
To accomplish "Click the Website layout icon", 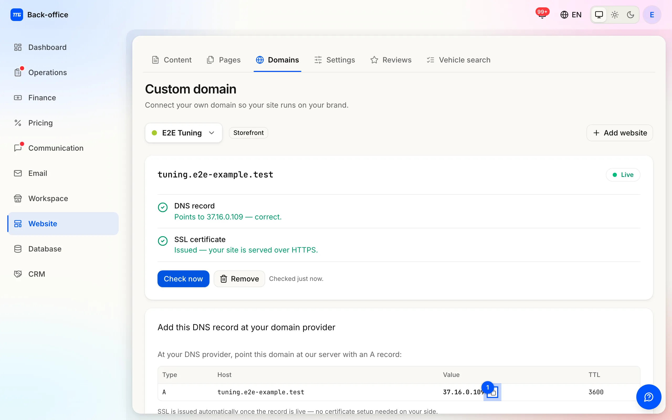I will coord(18,224).
